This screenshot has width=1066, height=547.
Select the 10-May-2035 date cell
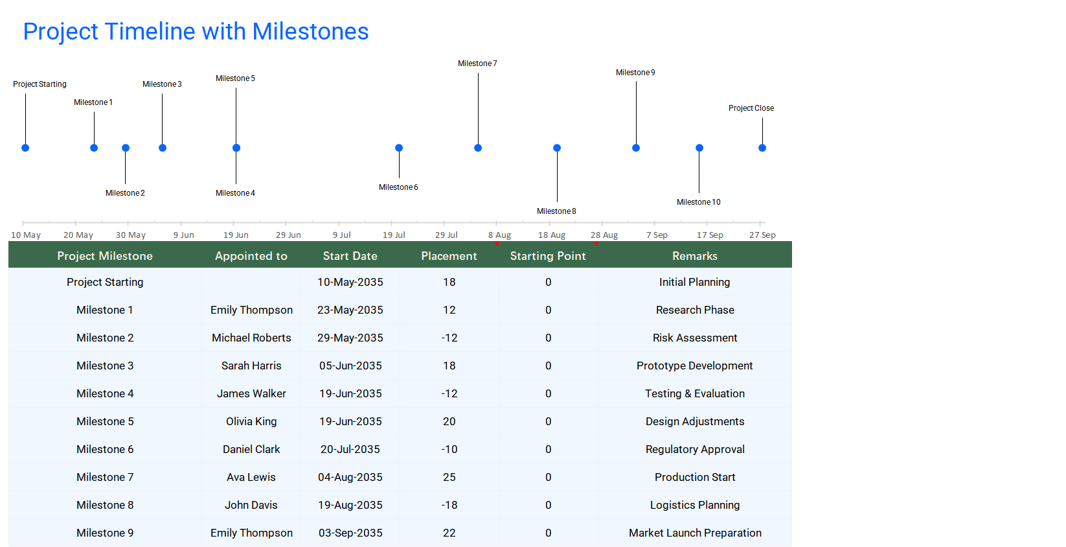pos(350,282)
